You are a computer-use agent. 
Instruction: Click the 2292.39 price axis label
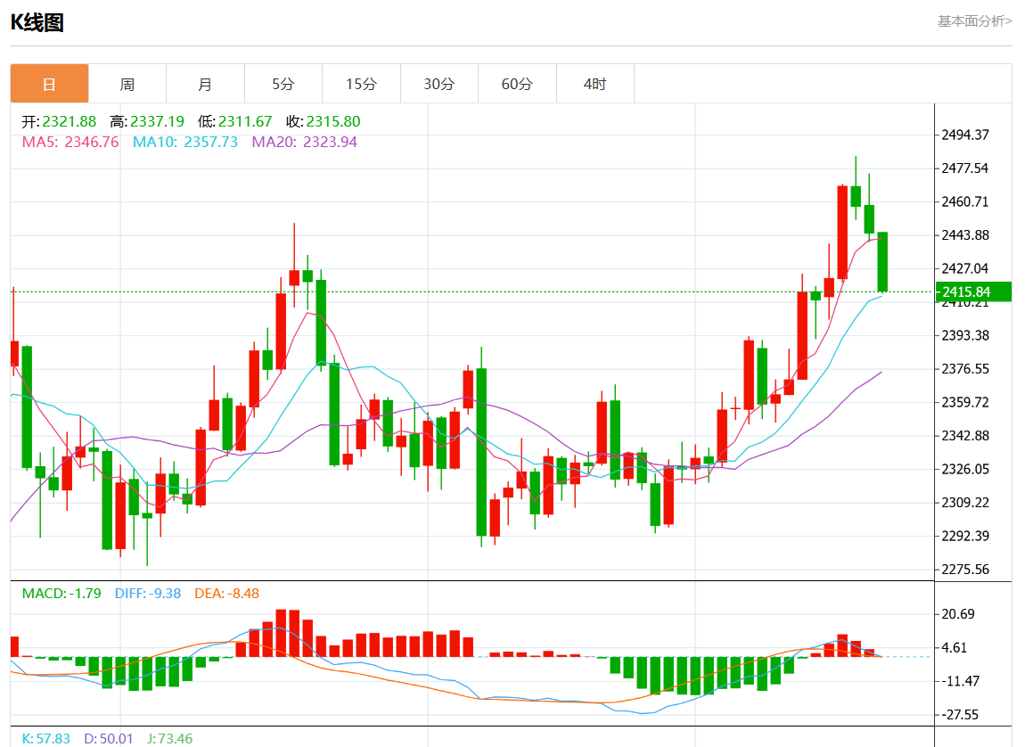click(x=965, y=536)
